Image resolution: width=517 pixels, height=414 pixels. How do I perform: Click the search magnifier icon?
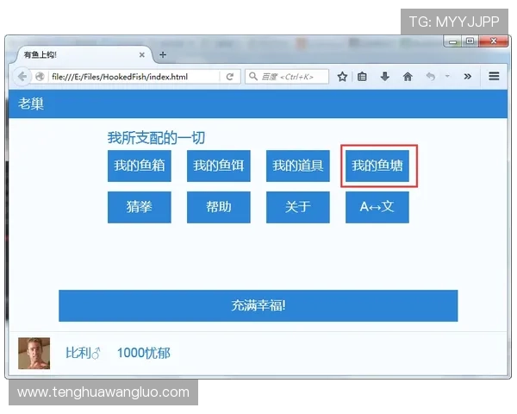coord(252,77)
